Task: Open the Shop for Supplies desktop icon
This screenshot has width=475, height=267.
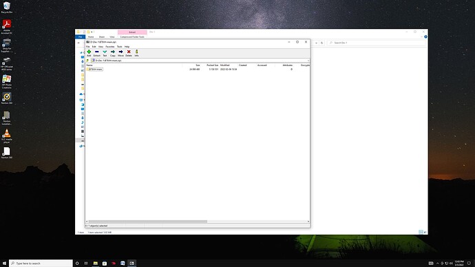Action: tap(7, 45)
